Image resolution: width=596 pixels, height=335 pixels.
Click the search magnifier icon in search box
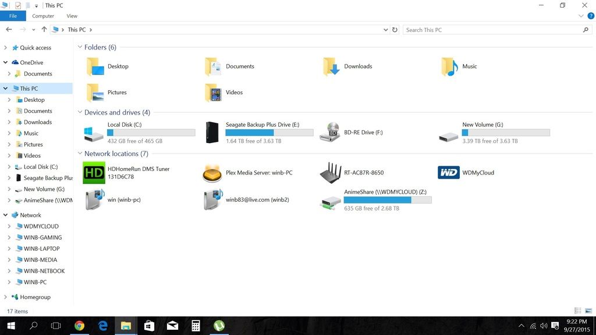[x=586, y=30]
